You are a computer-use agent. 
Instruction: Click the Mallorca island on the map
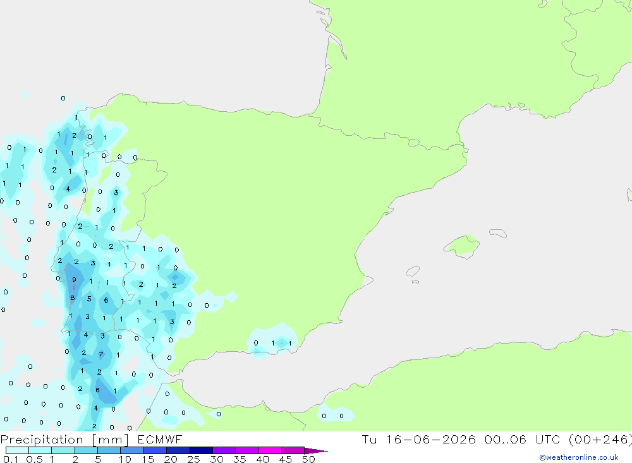[461, 245]
